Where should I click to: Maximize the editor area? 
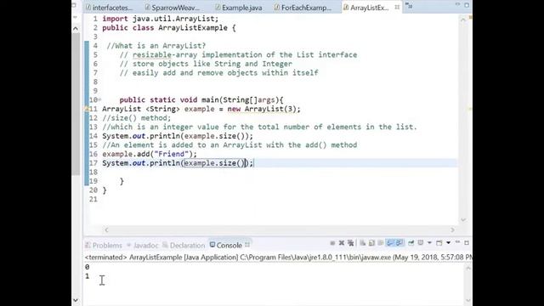[467, 5]
